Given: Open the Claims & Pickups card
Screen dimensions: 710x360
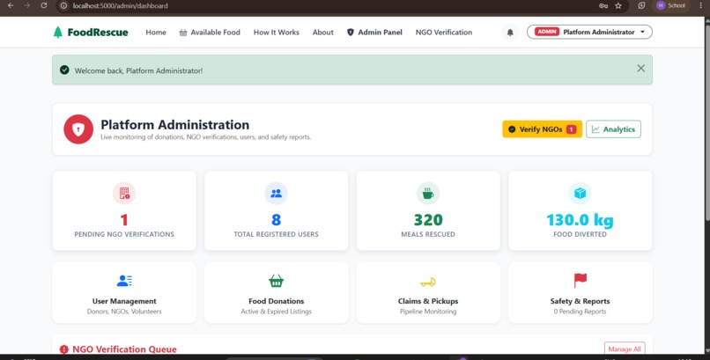Looking at the screenshot, I should pos(428,292).
